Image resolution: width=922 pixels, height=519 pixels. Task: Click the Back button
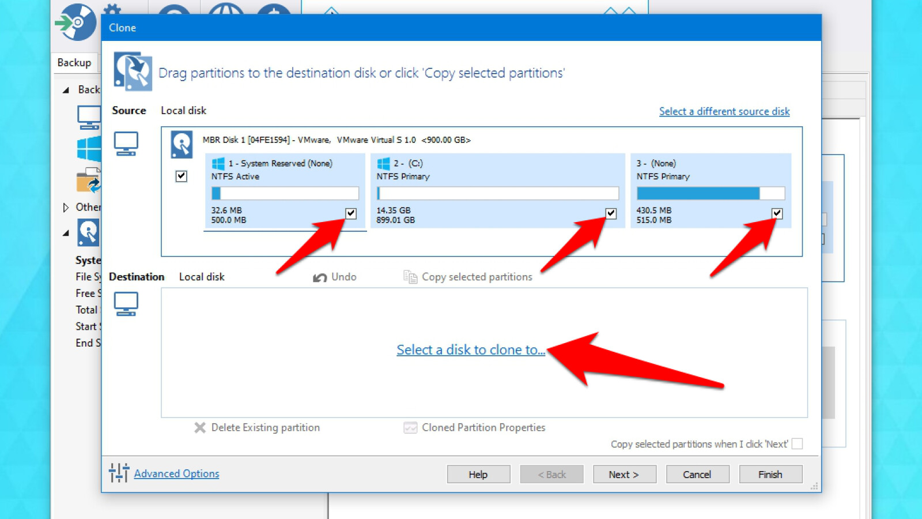[551, 474]
